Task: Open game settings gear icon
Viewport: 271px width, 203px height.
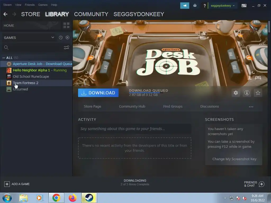Action: tap(236, 93)
